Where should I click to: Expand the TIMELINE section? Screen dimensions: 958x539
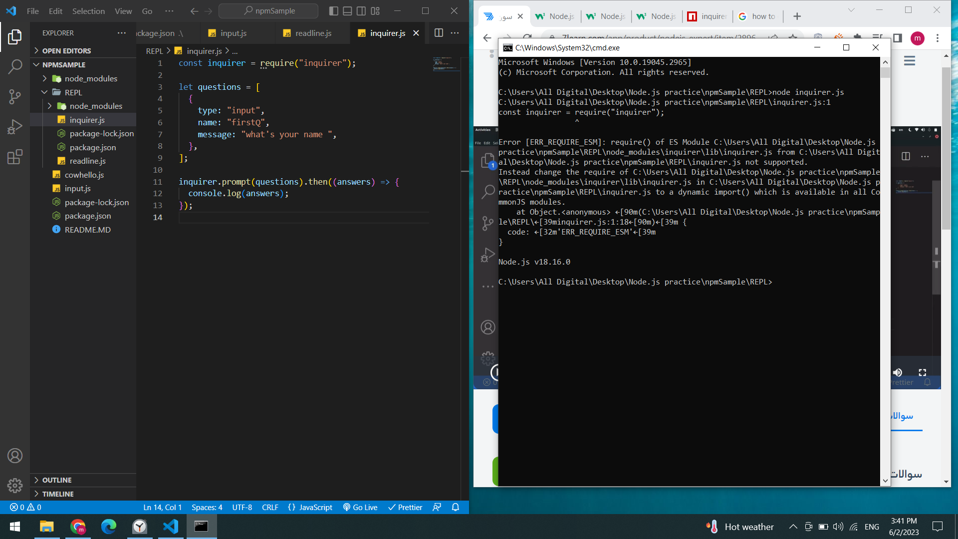pos(83,494)
